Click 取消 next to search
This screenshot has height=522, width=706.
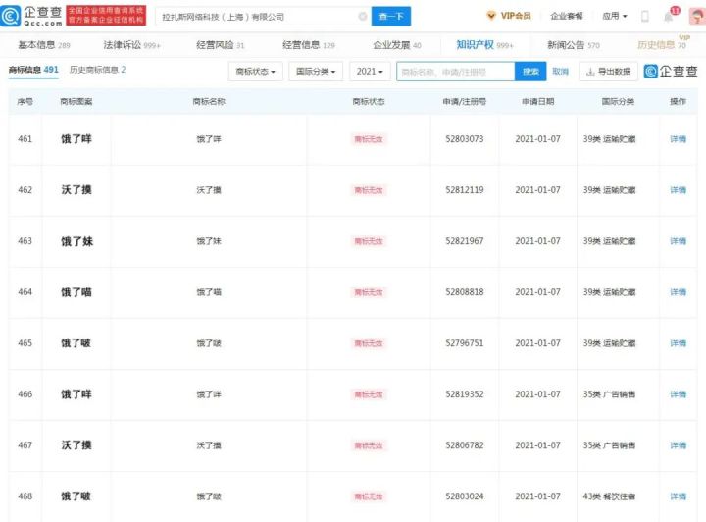tap(560, 72)
